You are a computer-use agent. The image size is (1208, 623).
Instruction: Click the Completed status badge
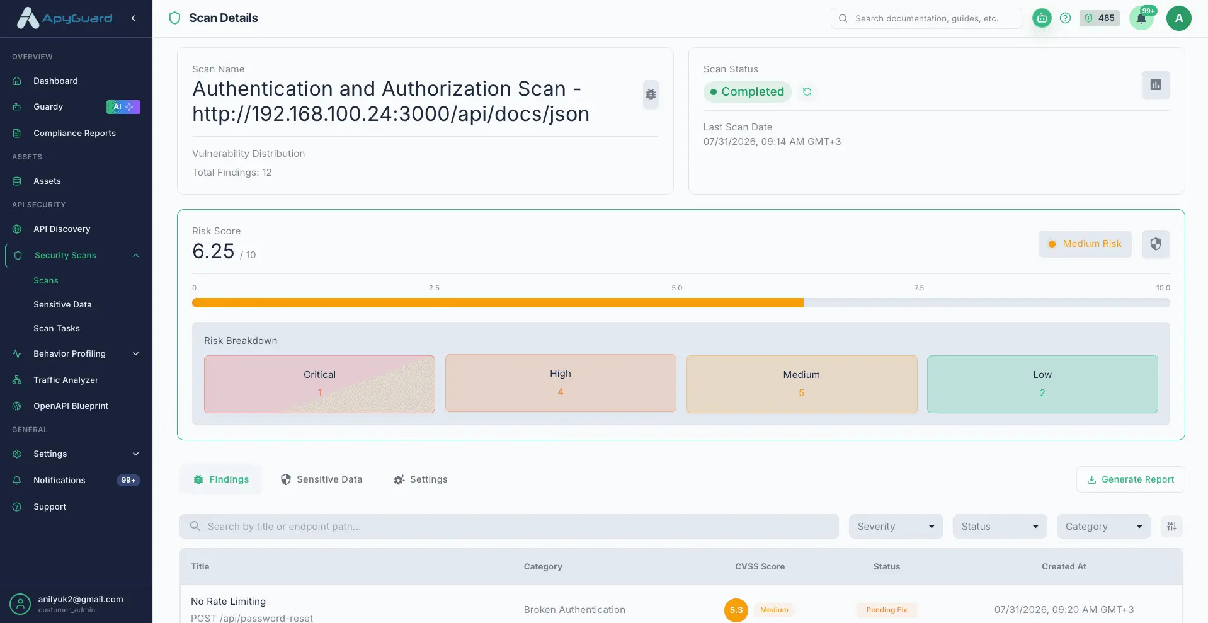(x=747, y=92)
